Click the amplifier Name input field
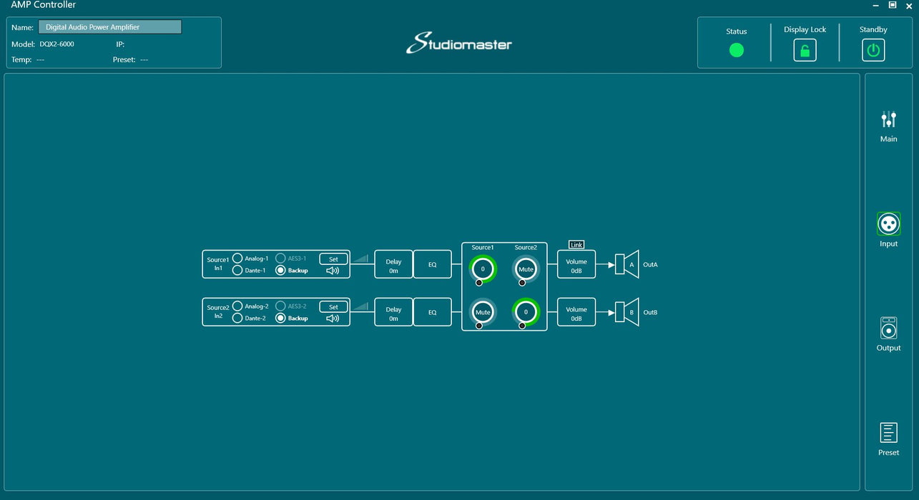The image size is (919, 500). pyautogui.click(x=110, y=27)
